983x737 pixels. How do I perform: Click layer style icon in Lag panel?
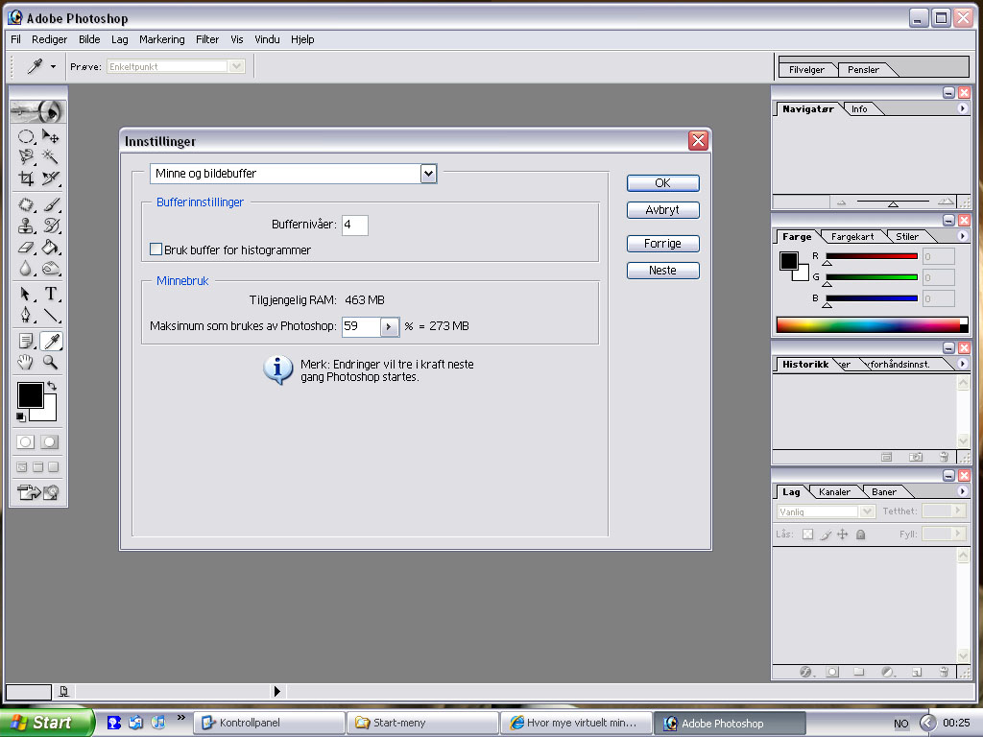point(806,672)
